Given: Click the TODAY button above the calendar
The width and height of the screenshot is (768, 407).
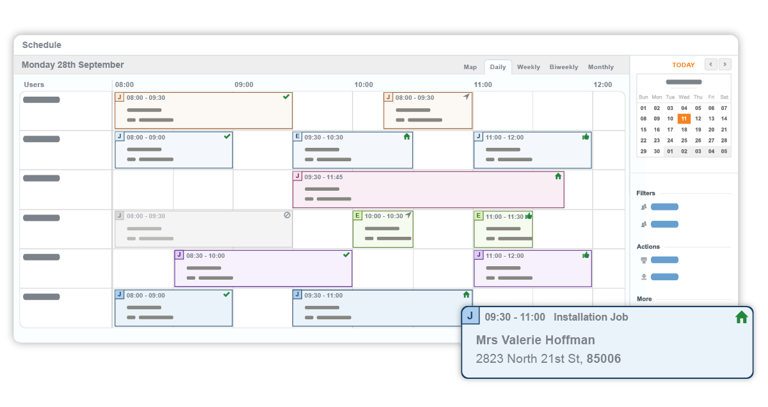Looking at the screenshot, I should (x=684, y=65).
